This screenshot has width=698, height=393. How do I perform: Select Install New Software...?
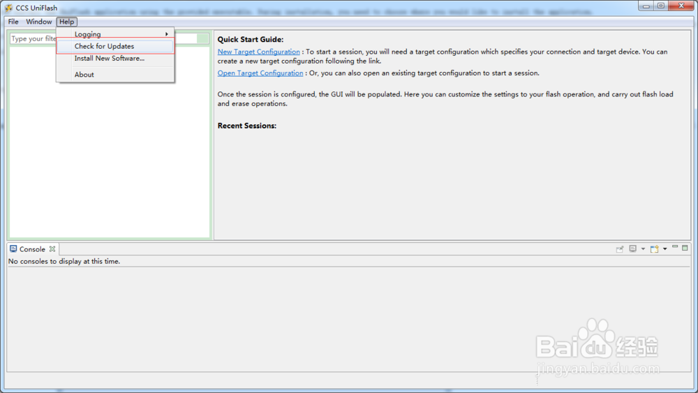coord(115,59)
